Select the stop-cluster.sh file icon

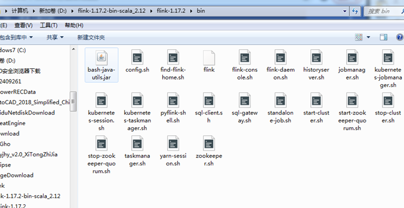pyautogui.click(x=388, y=101)
